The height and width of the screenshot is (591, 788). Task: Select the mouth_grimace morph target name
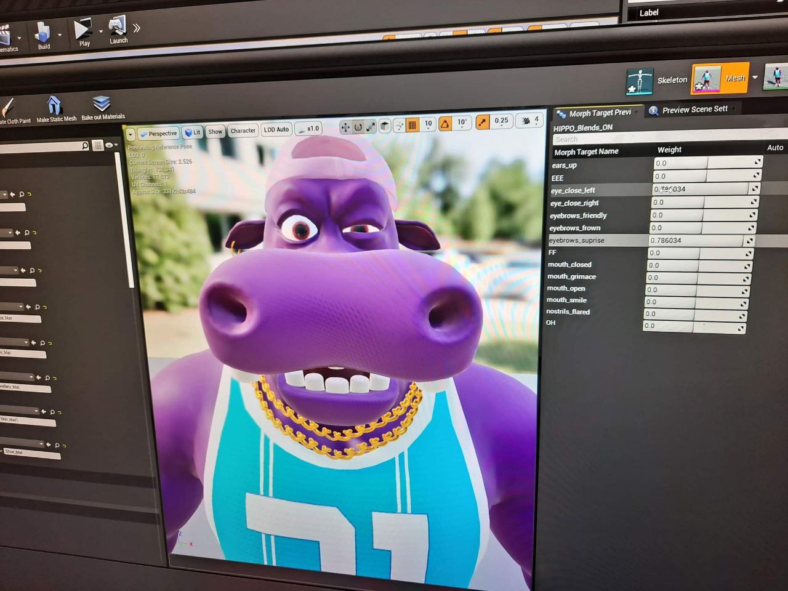[x=572, y=276]
